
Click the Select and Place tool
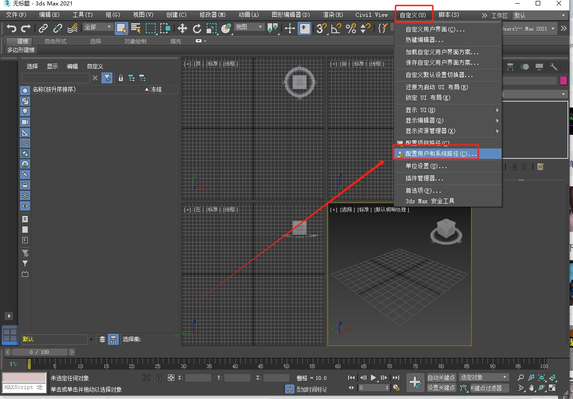tap(226, 29)
